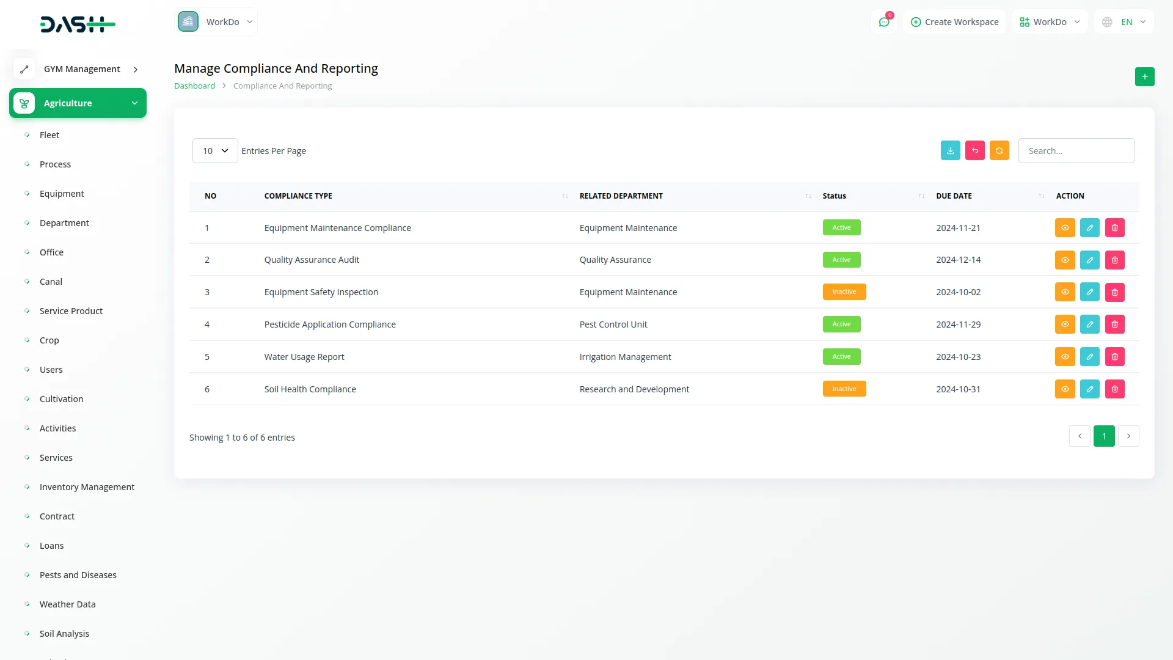Click the green add compliance plus button
Viewport: 1173px width, 660px height.
[1144, 77]
